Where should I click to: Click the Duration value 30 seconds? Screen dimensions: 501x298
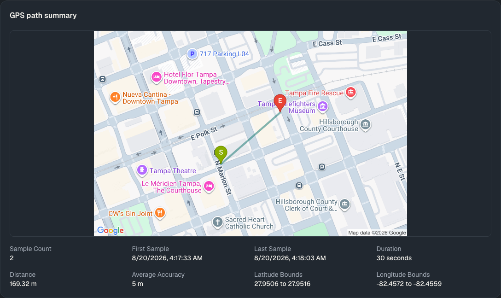394,258
